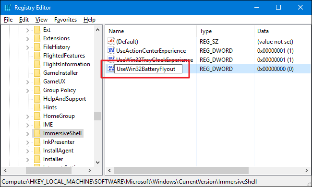Viewport: 312px width, 187px height.
Task: Click tree pane scroll left arrow
Action: pyautogui.click(x=5, y=170)
